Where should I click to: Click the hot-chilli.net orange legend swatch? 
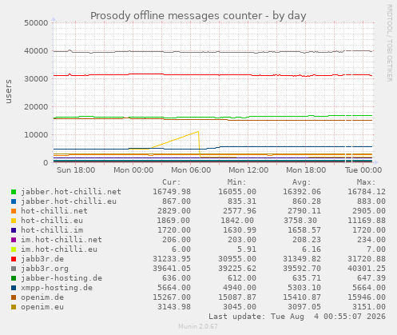14,211
